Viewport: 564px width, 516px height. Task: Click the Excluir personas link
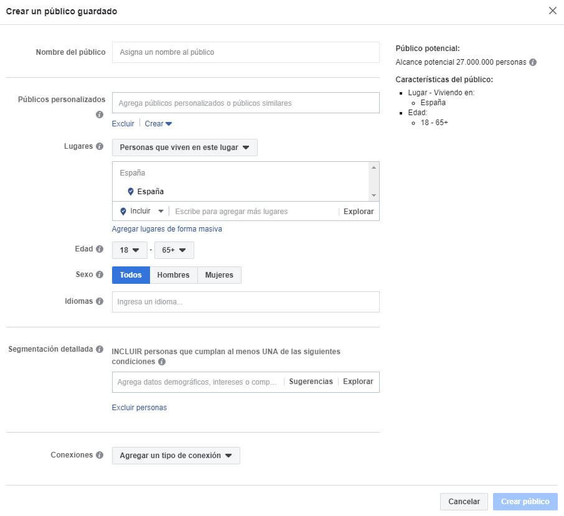click(139, 408)
